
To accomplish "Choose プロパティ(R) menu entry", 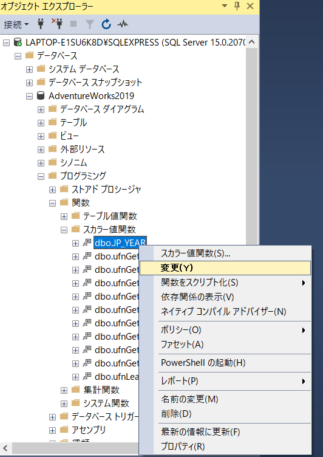I will pyautogui.click(x=225, y=446).
